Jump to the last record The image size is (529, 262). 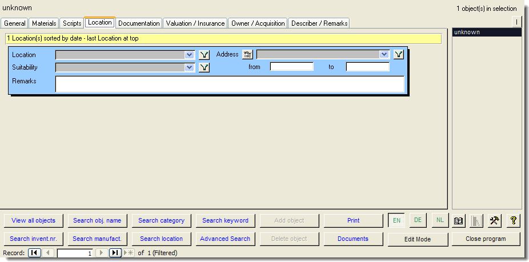pyautogui.click(x=115, y=253)
